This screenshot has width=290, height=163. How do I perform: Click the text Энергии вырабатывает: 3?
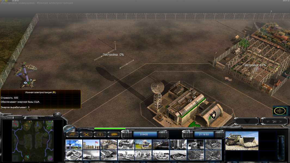15,107
